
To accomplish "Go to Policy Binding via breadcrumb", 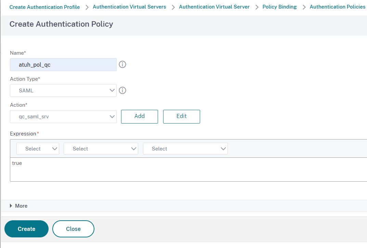I will [279, 6].
